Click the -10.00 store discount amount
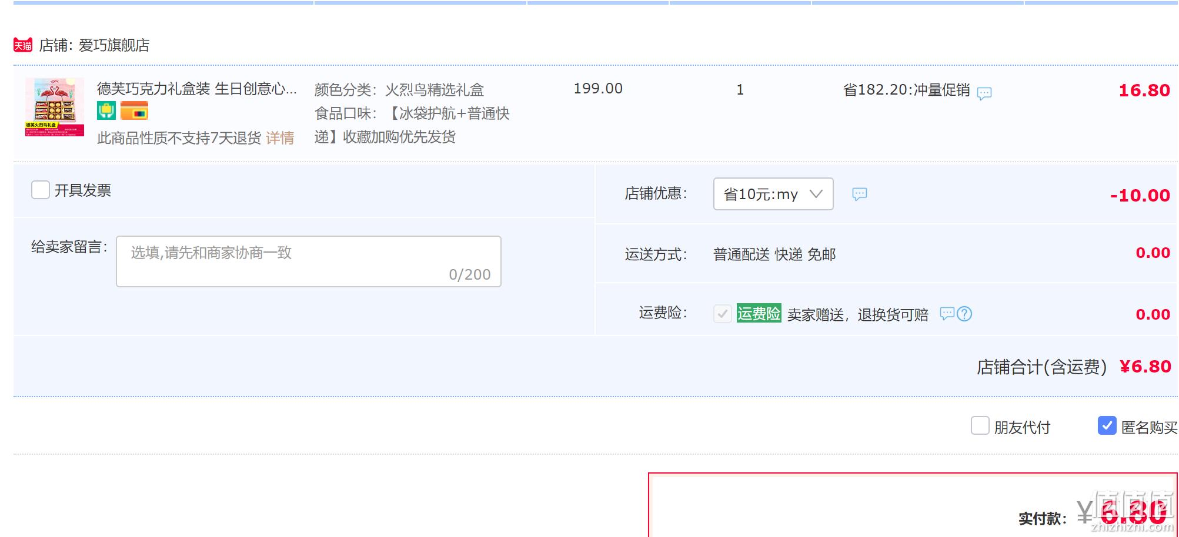 point(1140,196)
